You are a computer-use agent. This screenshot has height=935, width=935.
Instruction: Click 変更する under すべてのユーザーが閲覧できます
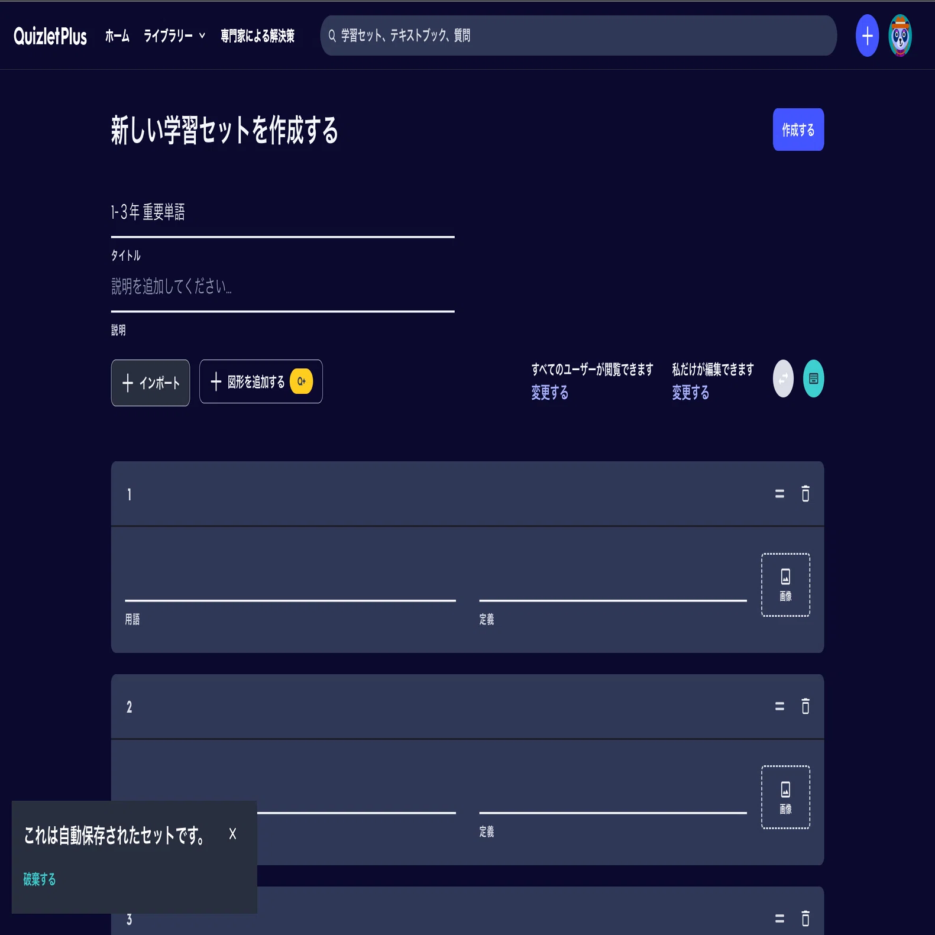click(x=549, y=393)
